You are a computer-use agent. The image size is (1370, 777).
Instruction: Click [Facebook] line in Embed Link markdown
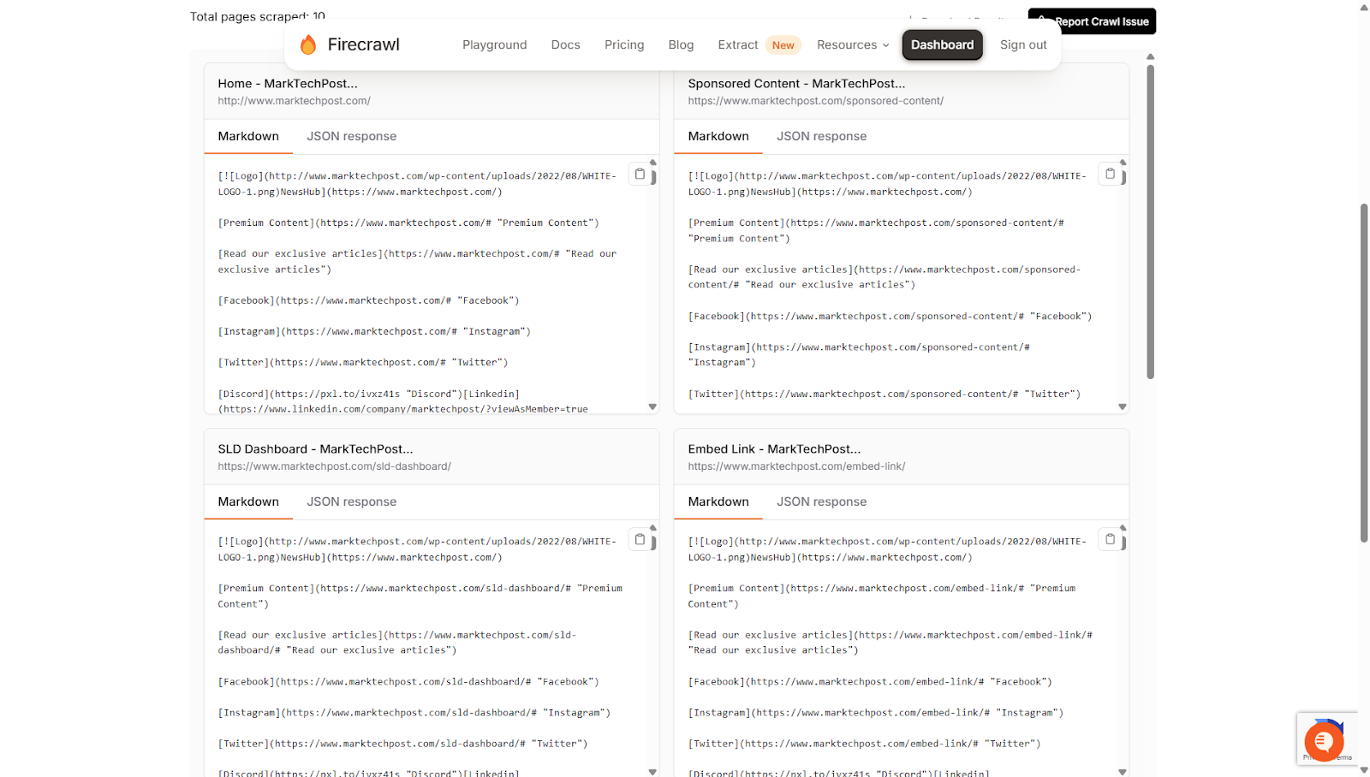point(870,681)
